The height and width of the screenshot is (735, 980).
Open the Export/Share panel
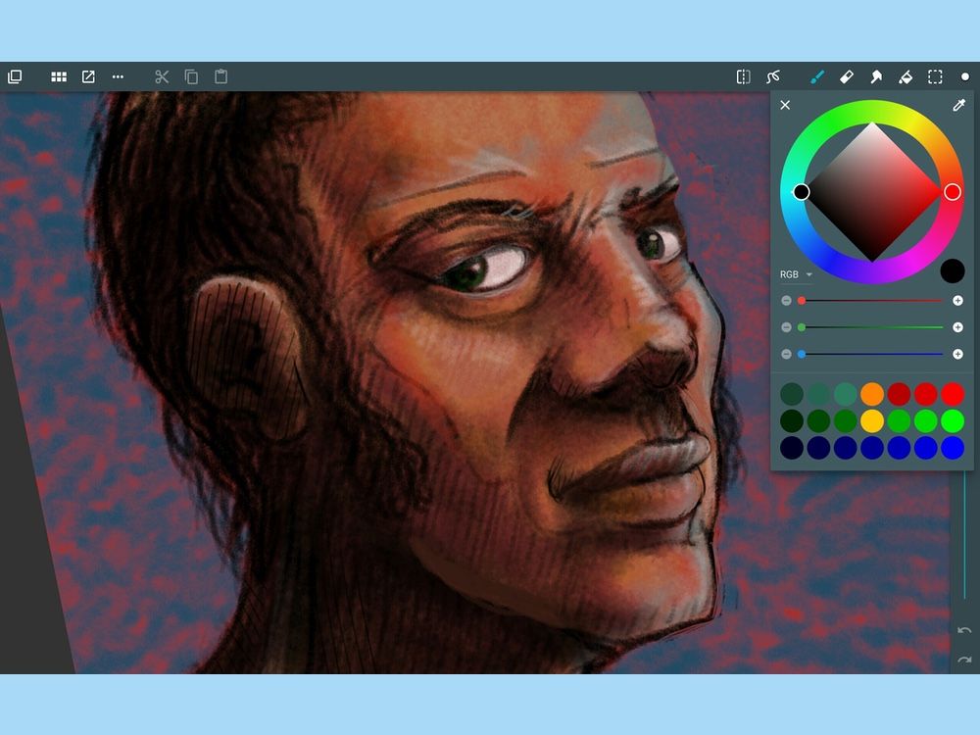[x=87, y=76]
